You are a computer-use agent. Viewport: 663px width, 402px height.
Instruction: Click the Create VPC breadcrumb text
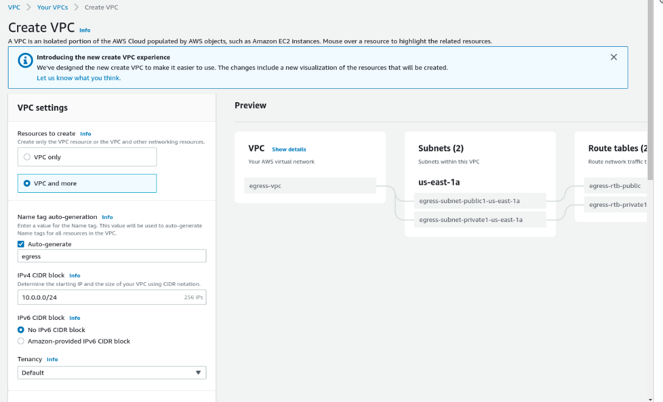tap(101, 7)
